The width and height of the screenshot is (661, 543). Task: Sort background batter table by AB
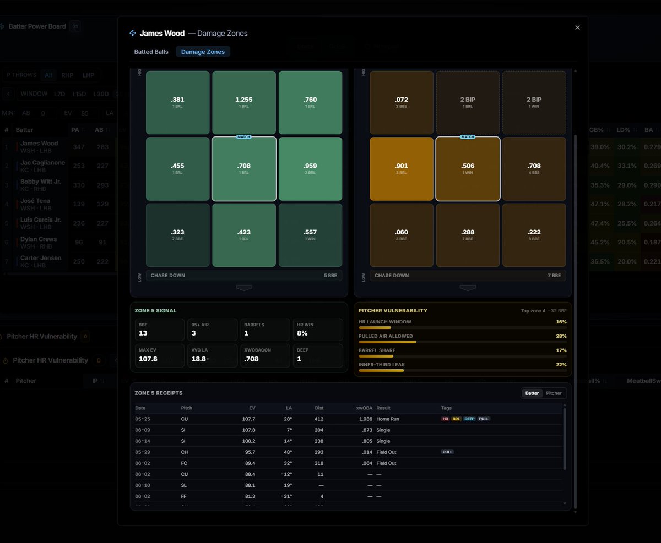(101, 130)
